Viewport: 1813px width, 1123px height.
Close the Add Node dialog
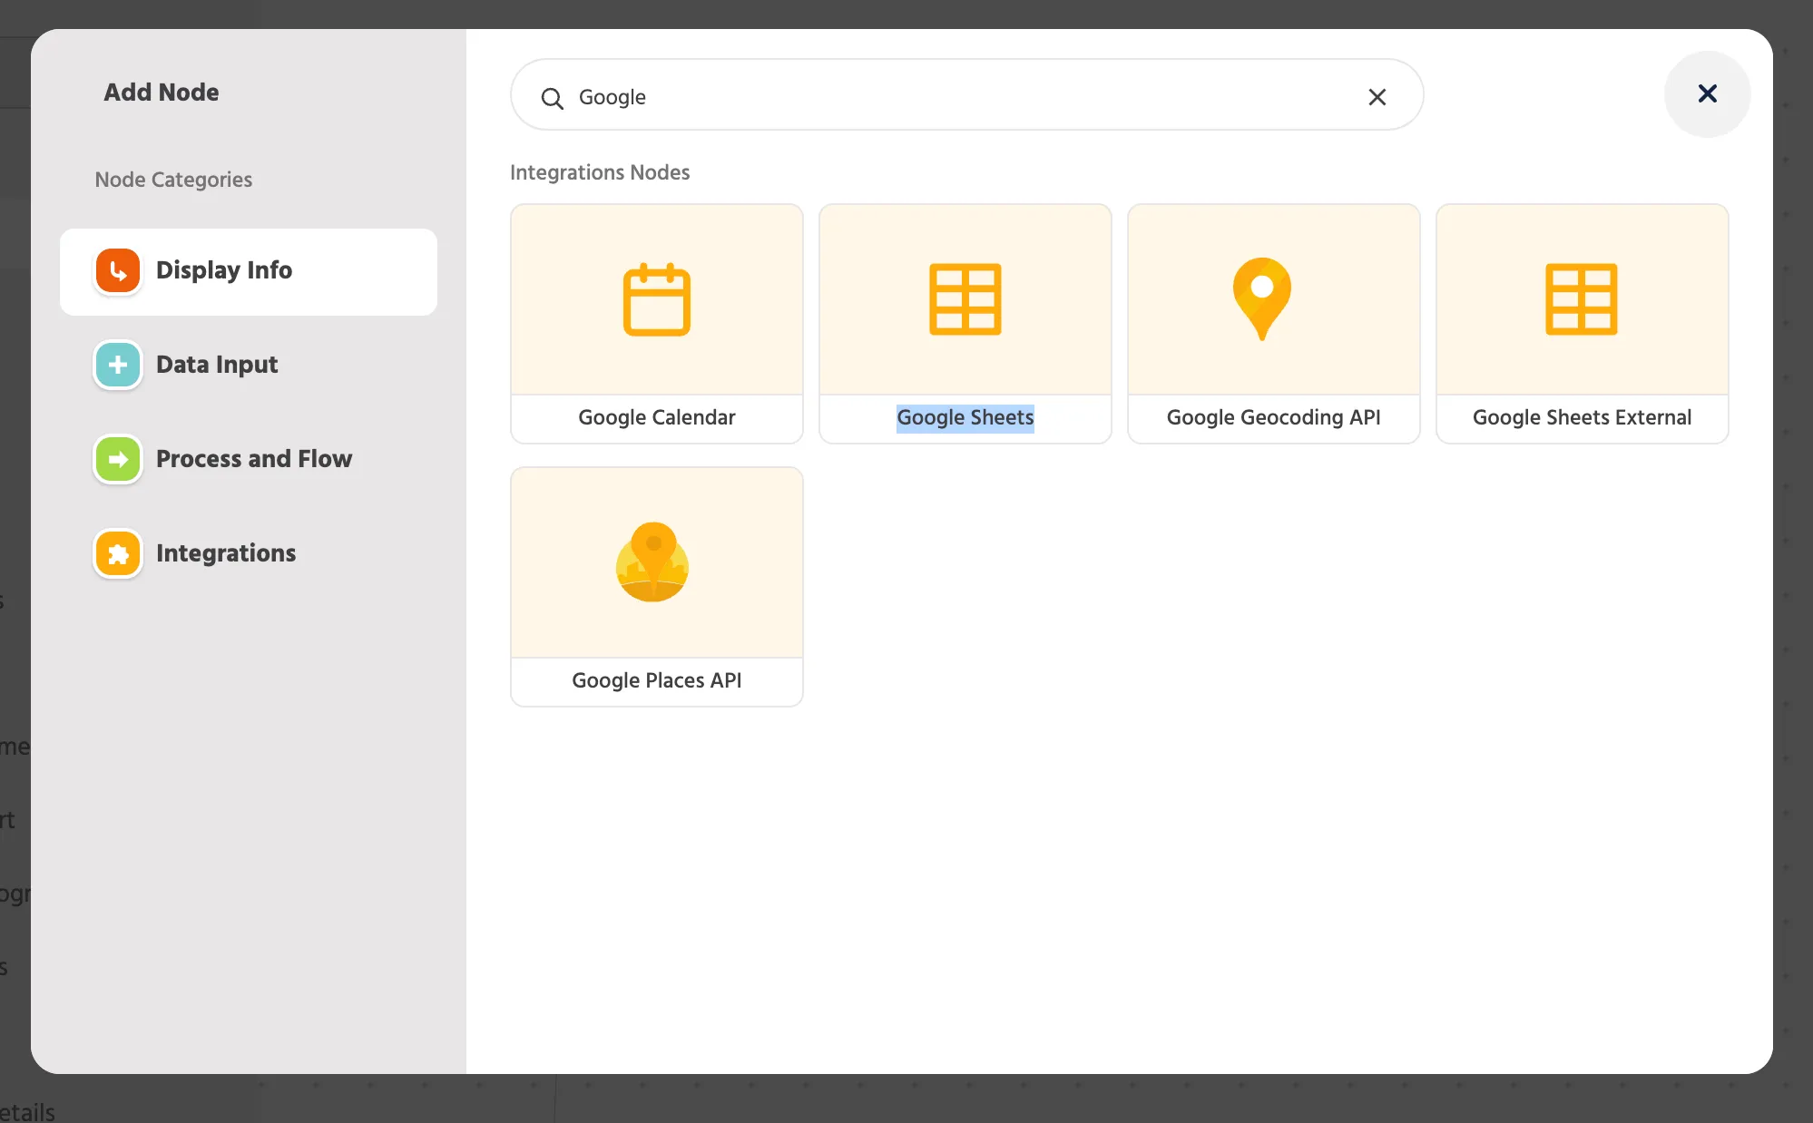pyautogui.click(x=1707, y=93)
